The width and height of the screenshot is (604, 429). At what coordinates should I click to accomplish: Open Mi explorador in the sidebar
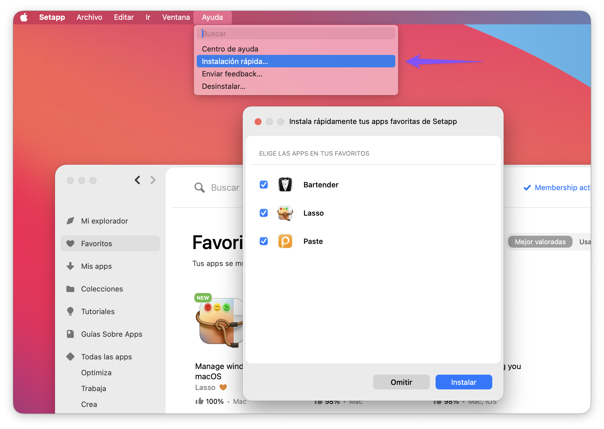point(110,221)
